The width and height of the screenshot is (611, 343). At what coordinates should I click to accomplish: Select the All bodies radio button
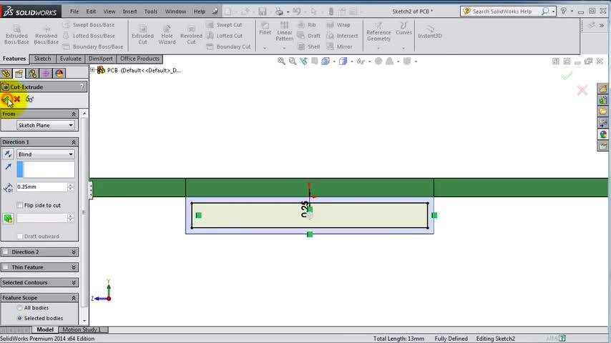19,307
